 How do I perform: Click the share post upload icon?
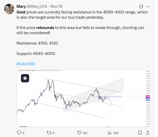147,133
